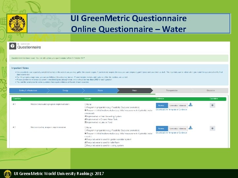Screen dimensions: 238x178
Task: Click Browse button for question 4.1 evidence
Action: pyautogui.click(x=162, y=105)
